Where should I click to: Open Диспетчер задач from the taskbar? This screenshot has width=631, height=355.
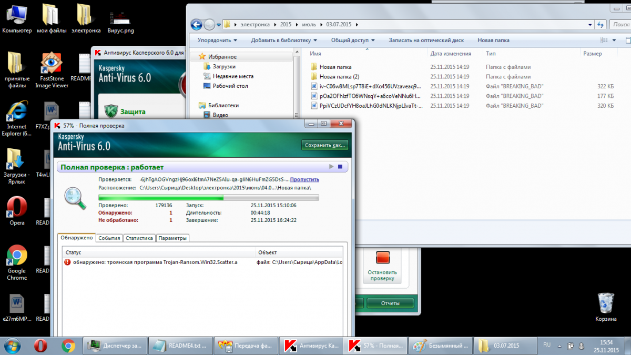pos(115,346)
